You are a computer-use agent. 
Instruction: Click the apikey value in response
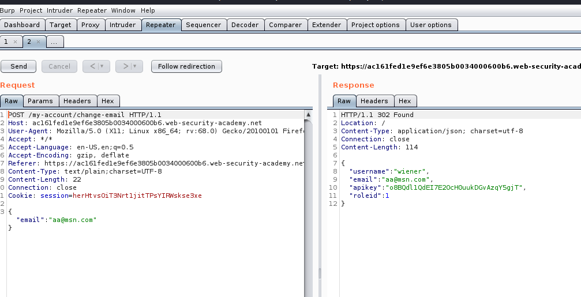[454, 188]
